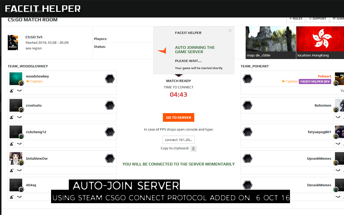This screenshot has height=215, width=344.
Task: Open DerankMemes's Steam profile icon
Action: 338,197
